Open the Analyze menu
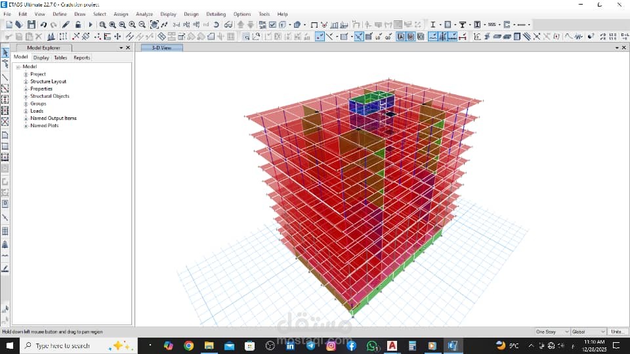Screen dimensions: 630x354 pyautogui.click(x=144, y=14)
